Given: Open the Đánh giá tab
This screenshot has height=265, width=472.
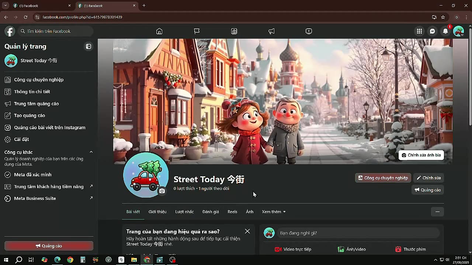Looking at the screenshot, I should pos(211,212).
